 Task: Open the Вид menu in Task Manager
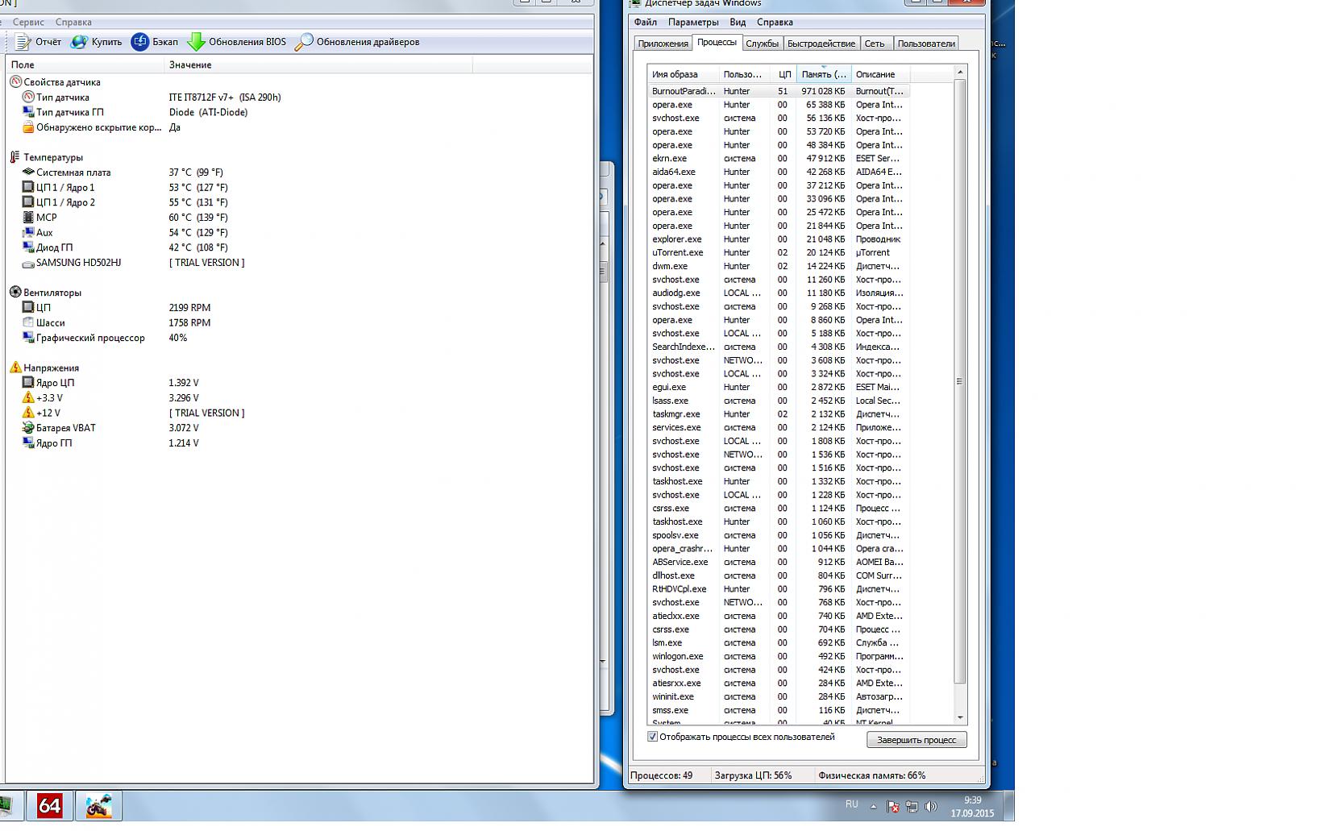tap(738, 22)
